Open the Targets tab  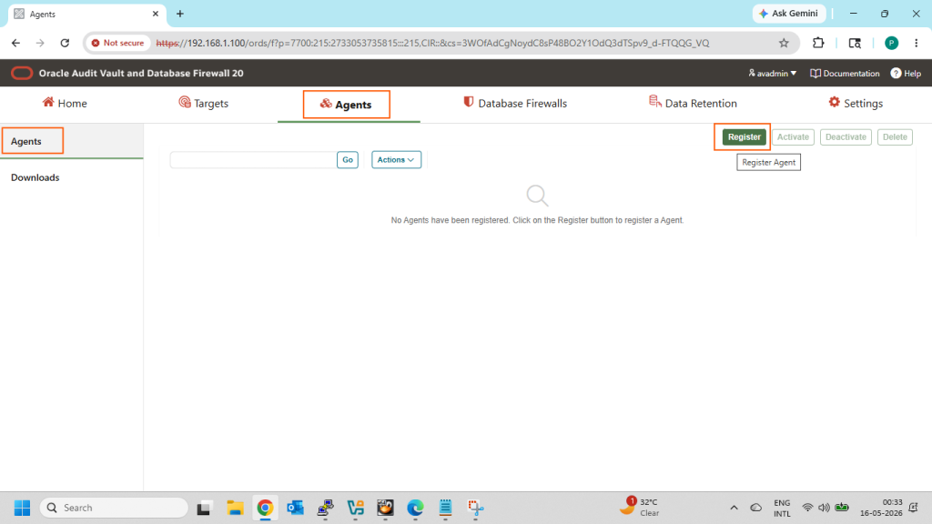[203, 104]
